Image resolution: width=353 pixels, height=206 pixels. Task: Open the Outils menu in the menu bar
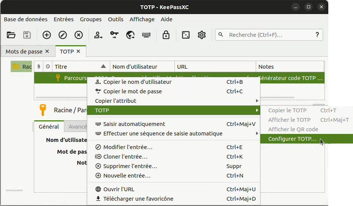116,19
